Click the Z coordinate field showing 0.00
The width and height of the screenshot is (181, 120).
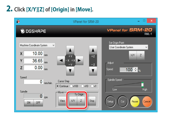(33, 67)
